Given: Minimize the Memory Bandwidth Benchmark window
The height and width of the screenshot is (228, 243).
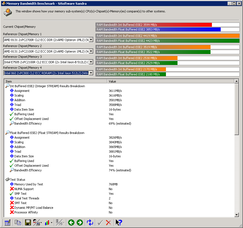Looking at the screenshot, I should 230,3.
